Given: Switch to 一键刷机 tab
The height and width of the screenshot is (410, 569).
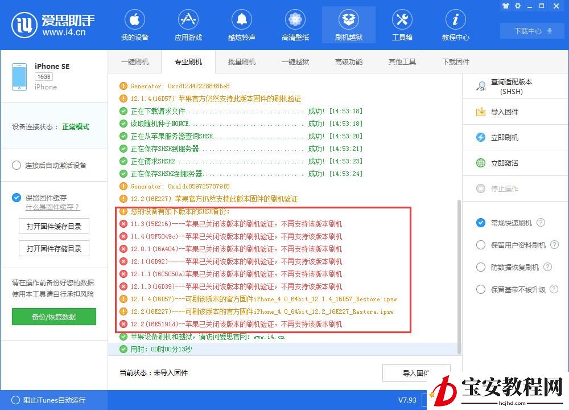Looking at the screenshot, I should pos(135,61).
